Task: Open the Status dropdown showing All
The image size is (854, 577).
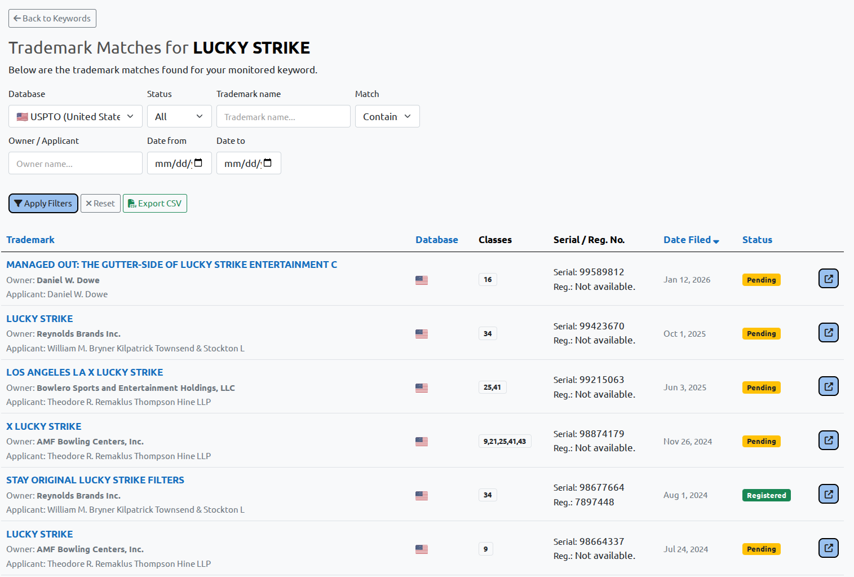Action: pos(179,116)
